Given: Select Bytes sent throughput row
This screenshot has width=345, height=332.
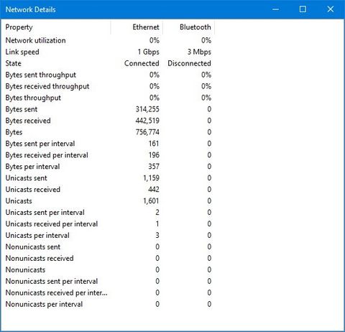Looking at the screenshot, I should pyautogui.click(x=108, y=75).
